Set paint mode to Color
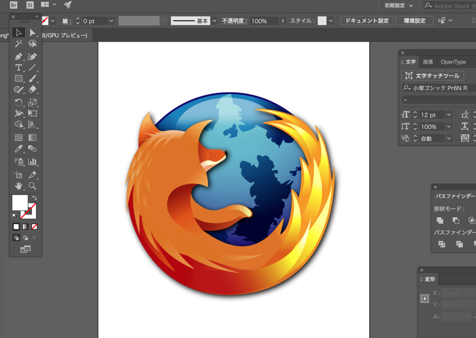 pos(16,227)
